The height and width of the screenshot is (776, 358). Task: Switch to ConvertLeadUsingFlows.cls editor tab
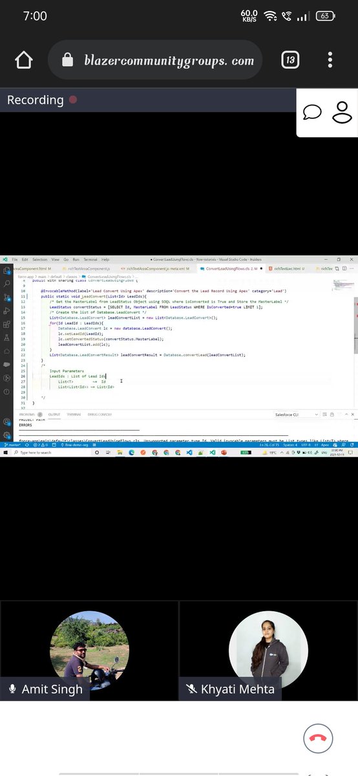point(233,268)
